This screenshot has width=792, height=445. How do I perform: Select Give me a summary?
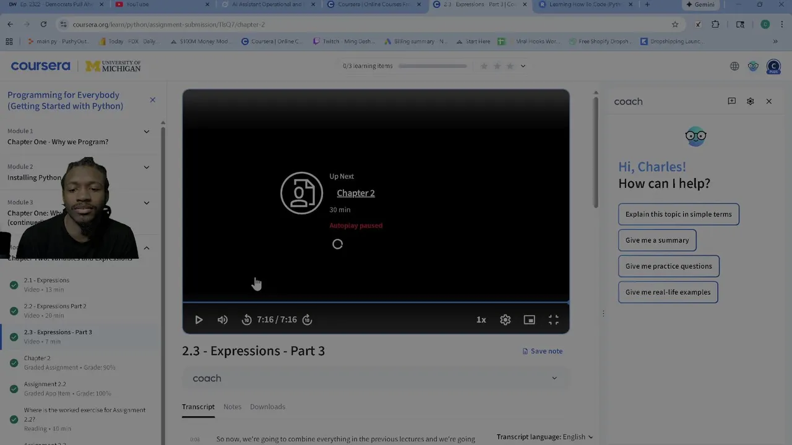point(657,240)
